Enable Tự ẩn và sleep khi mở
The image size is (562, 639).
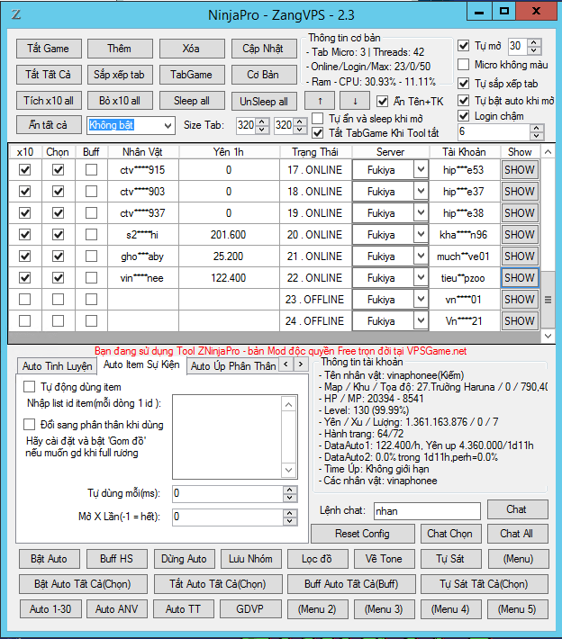pos(317,119)
